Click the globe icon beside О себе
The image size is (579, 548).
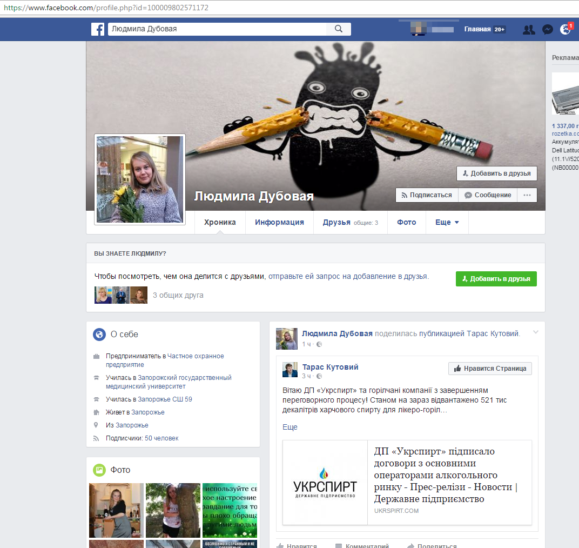click(99, 335)
